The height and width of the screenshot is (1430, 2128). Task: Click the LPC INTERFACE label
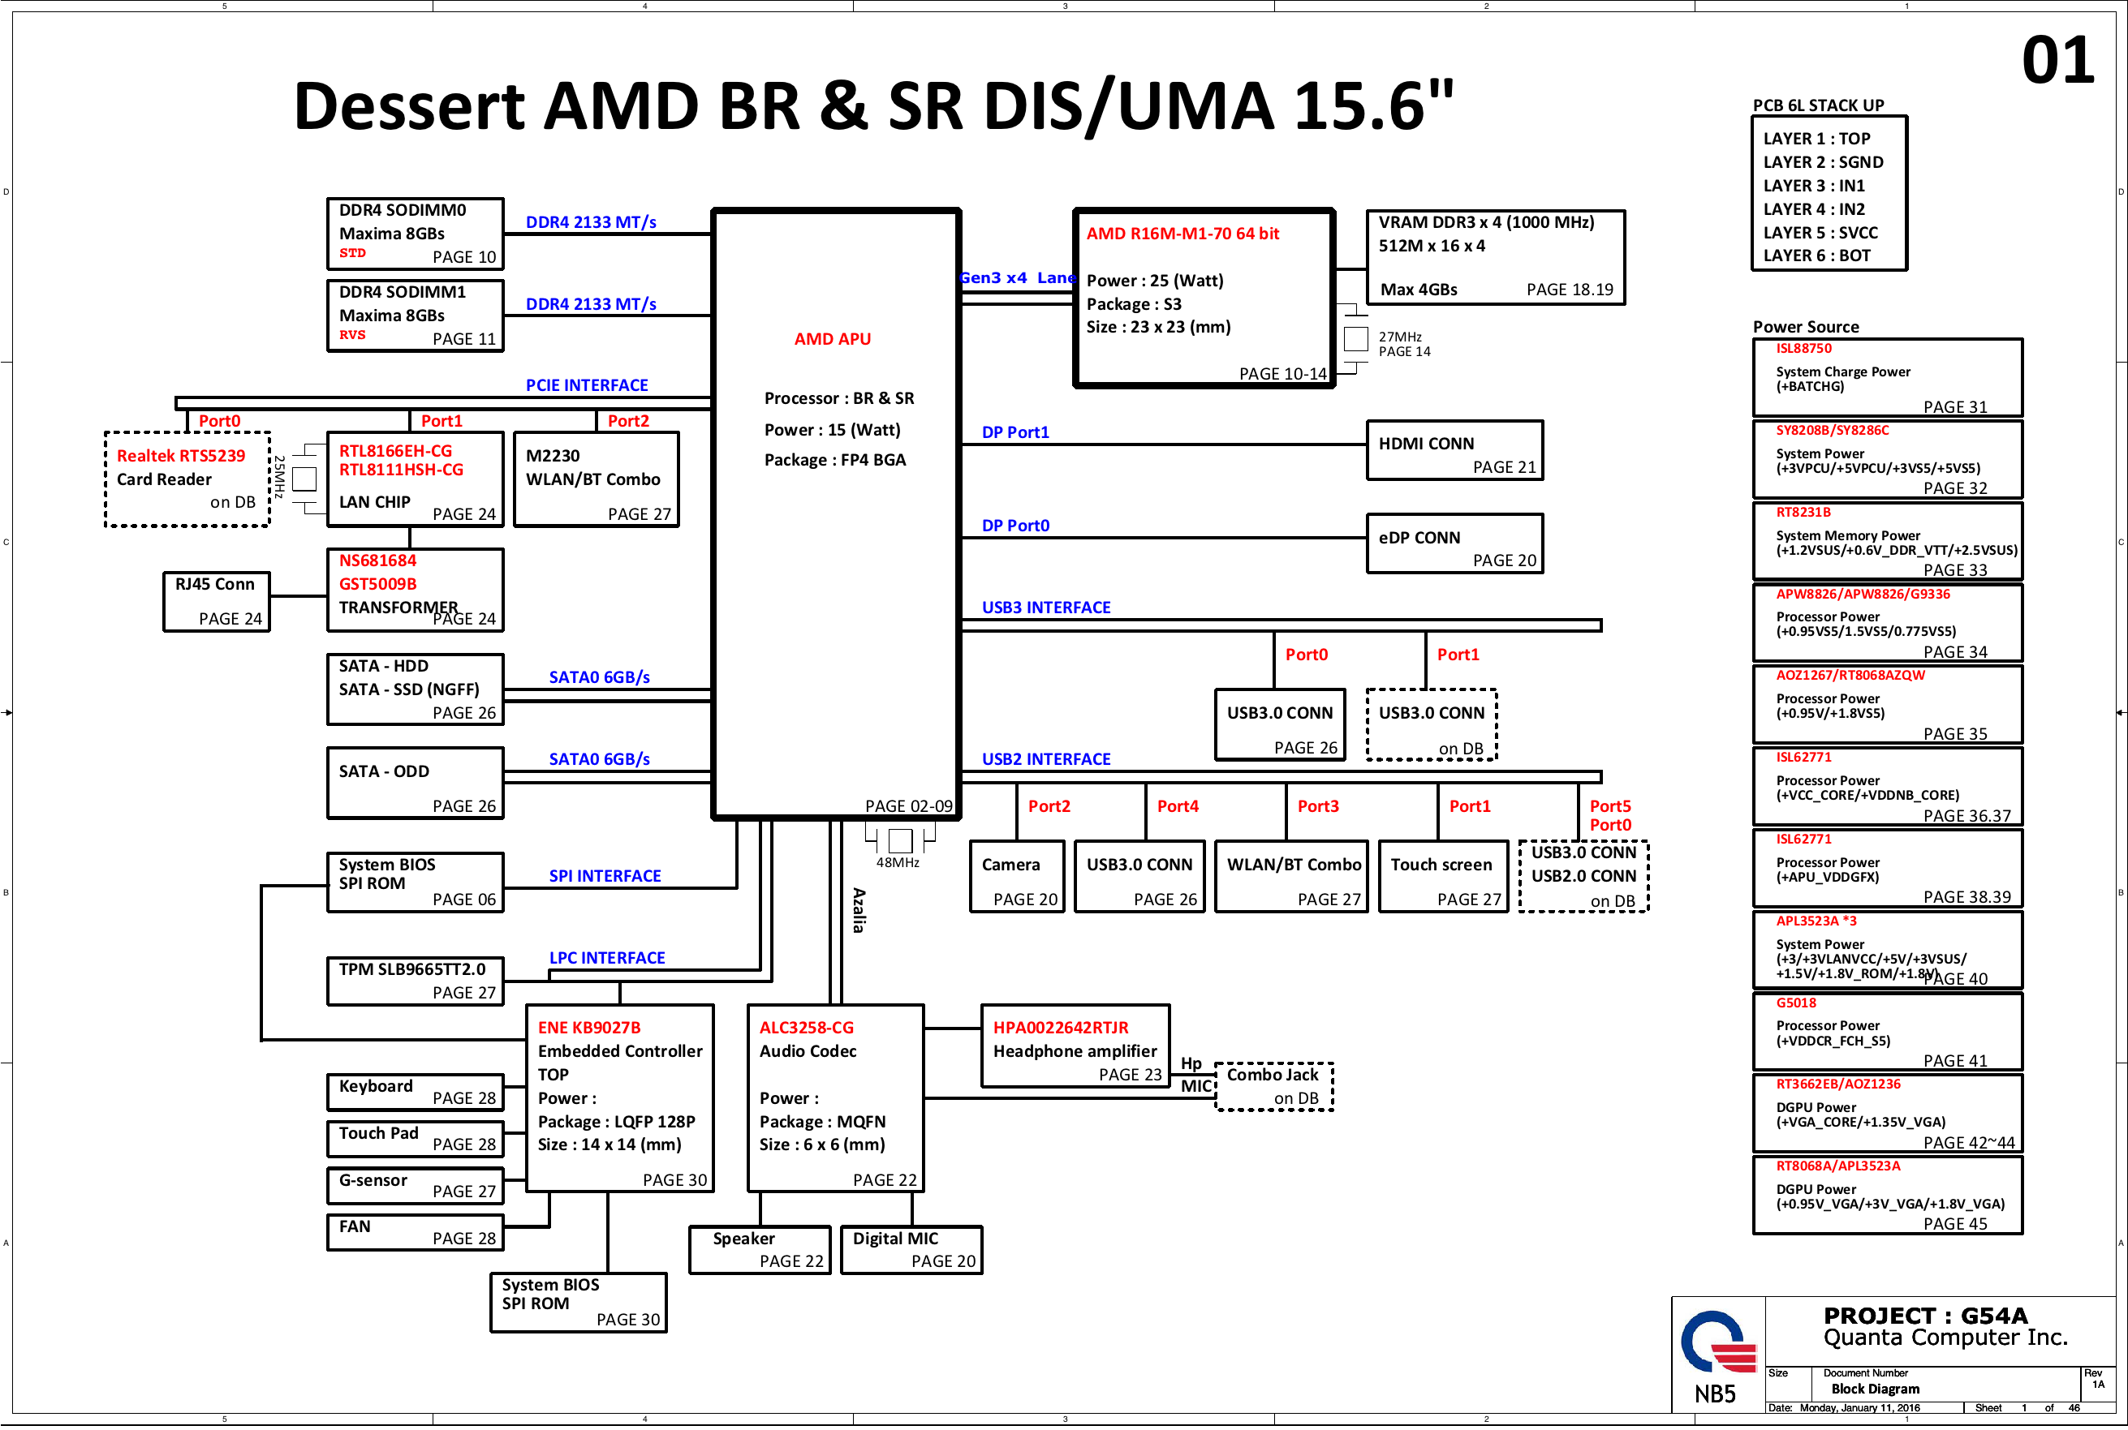pos(607,959)
